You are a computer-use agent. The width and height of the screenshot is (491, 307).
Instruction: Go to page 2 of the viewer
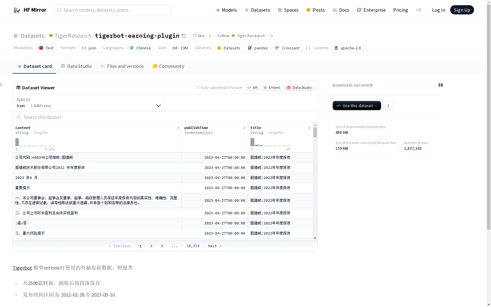click(151, 246)
